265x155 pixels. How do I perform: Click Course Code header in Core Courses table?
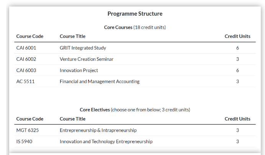coord(30,36)
